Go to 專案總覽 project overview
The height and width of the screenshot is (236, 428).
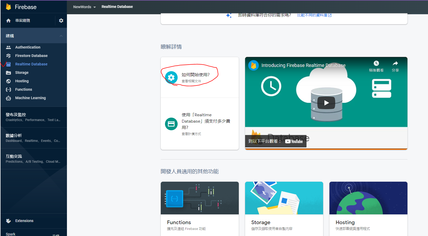[x=23, y=21]
